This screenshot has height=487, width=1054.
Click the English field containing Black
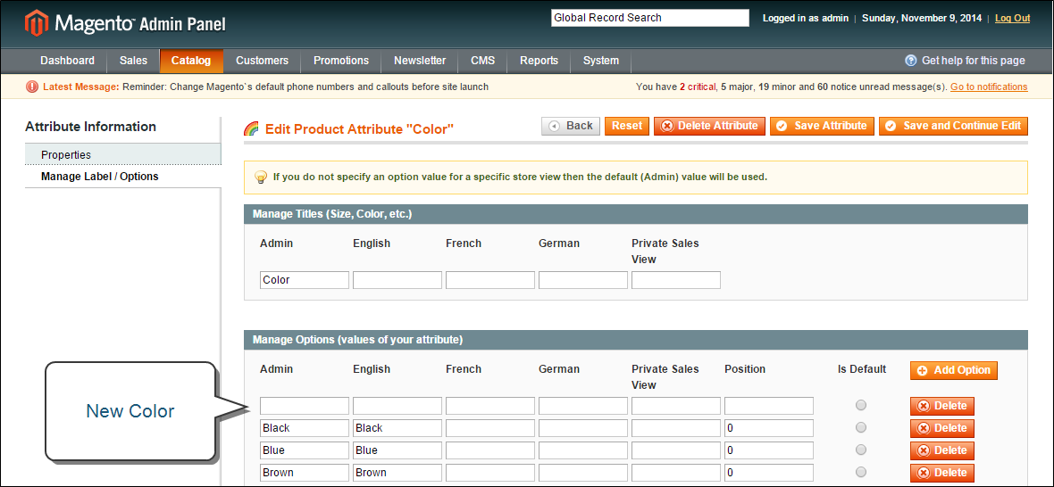click(397, 428)
